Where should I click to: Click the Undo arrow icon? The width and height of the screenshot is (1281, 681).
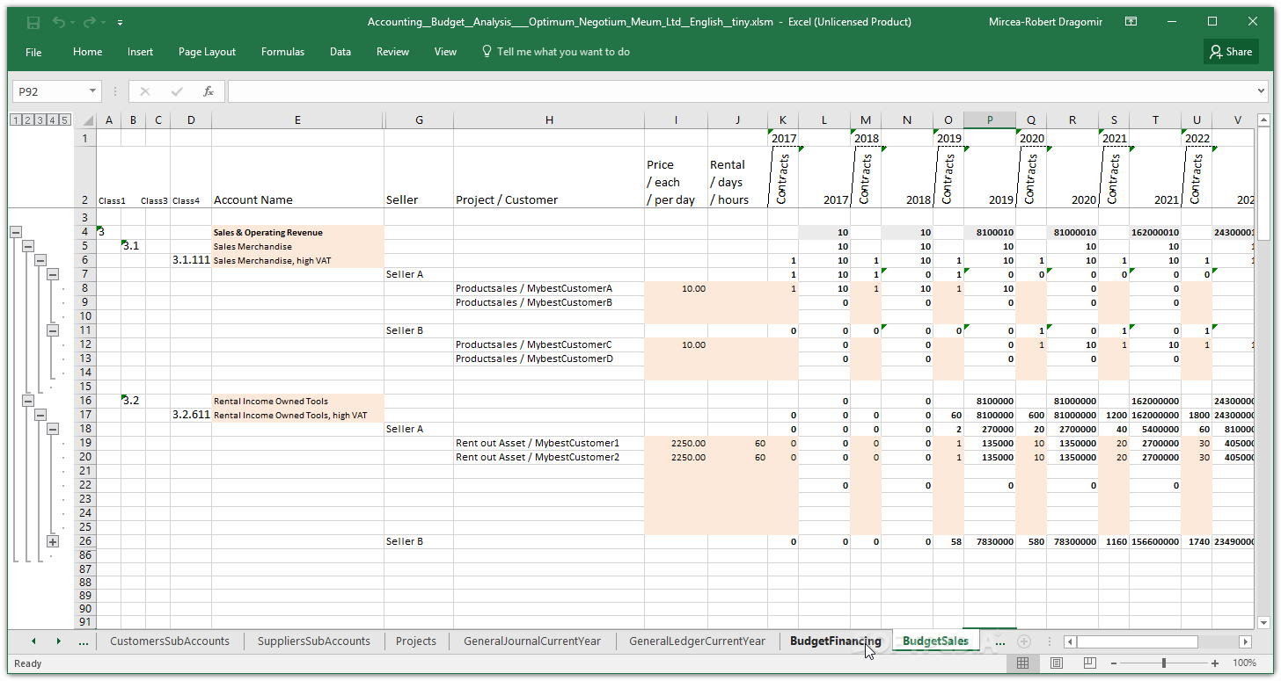pos(58,22)
